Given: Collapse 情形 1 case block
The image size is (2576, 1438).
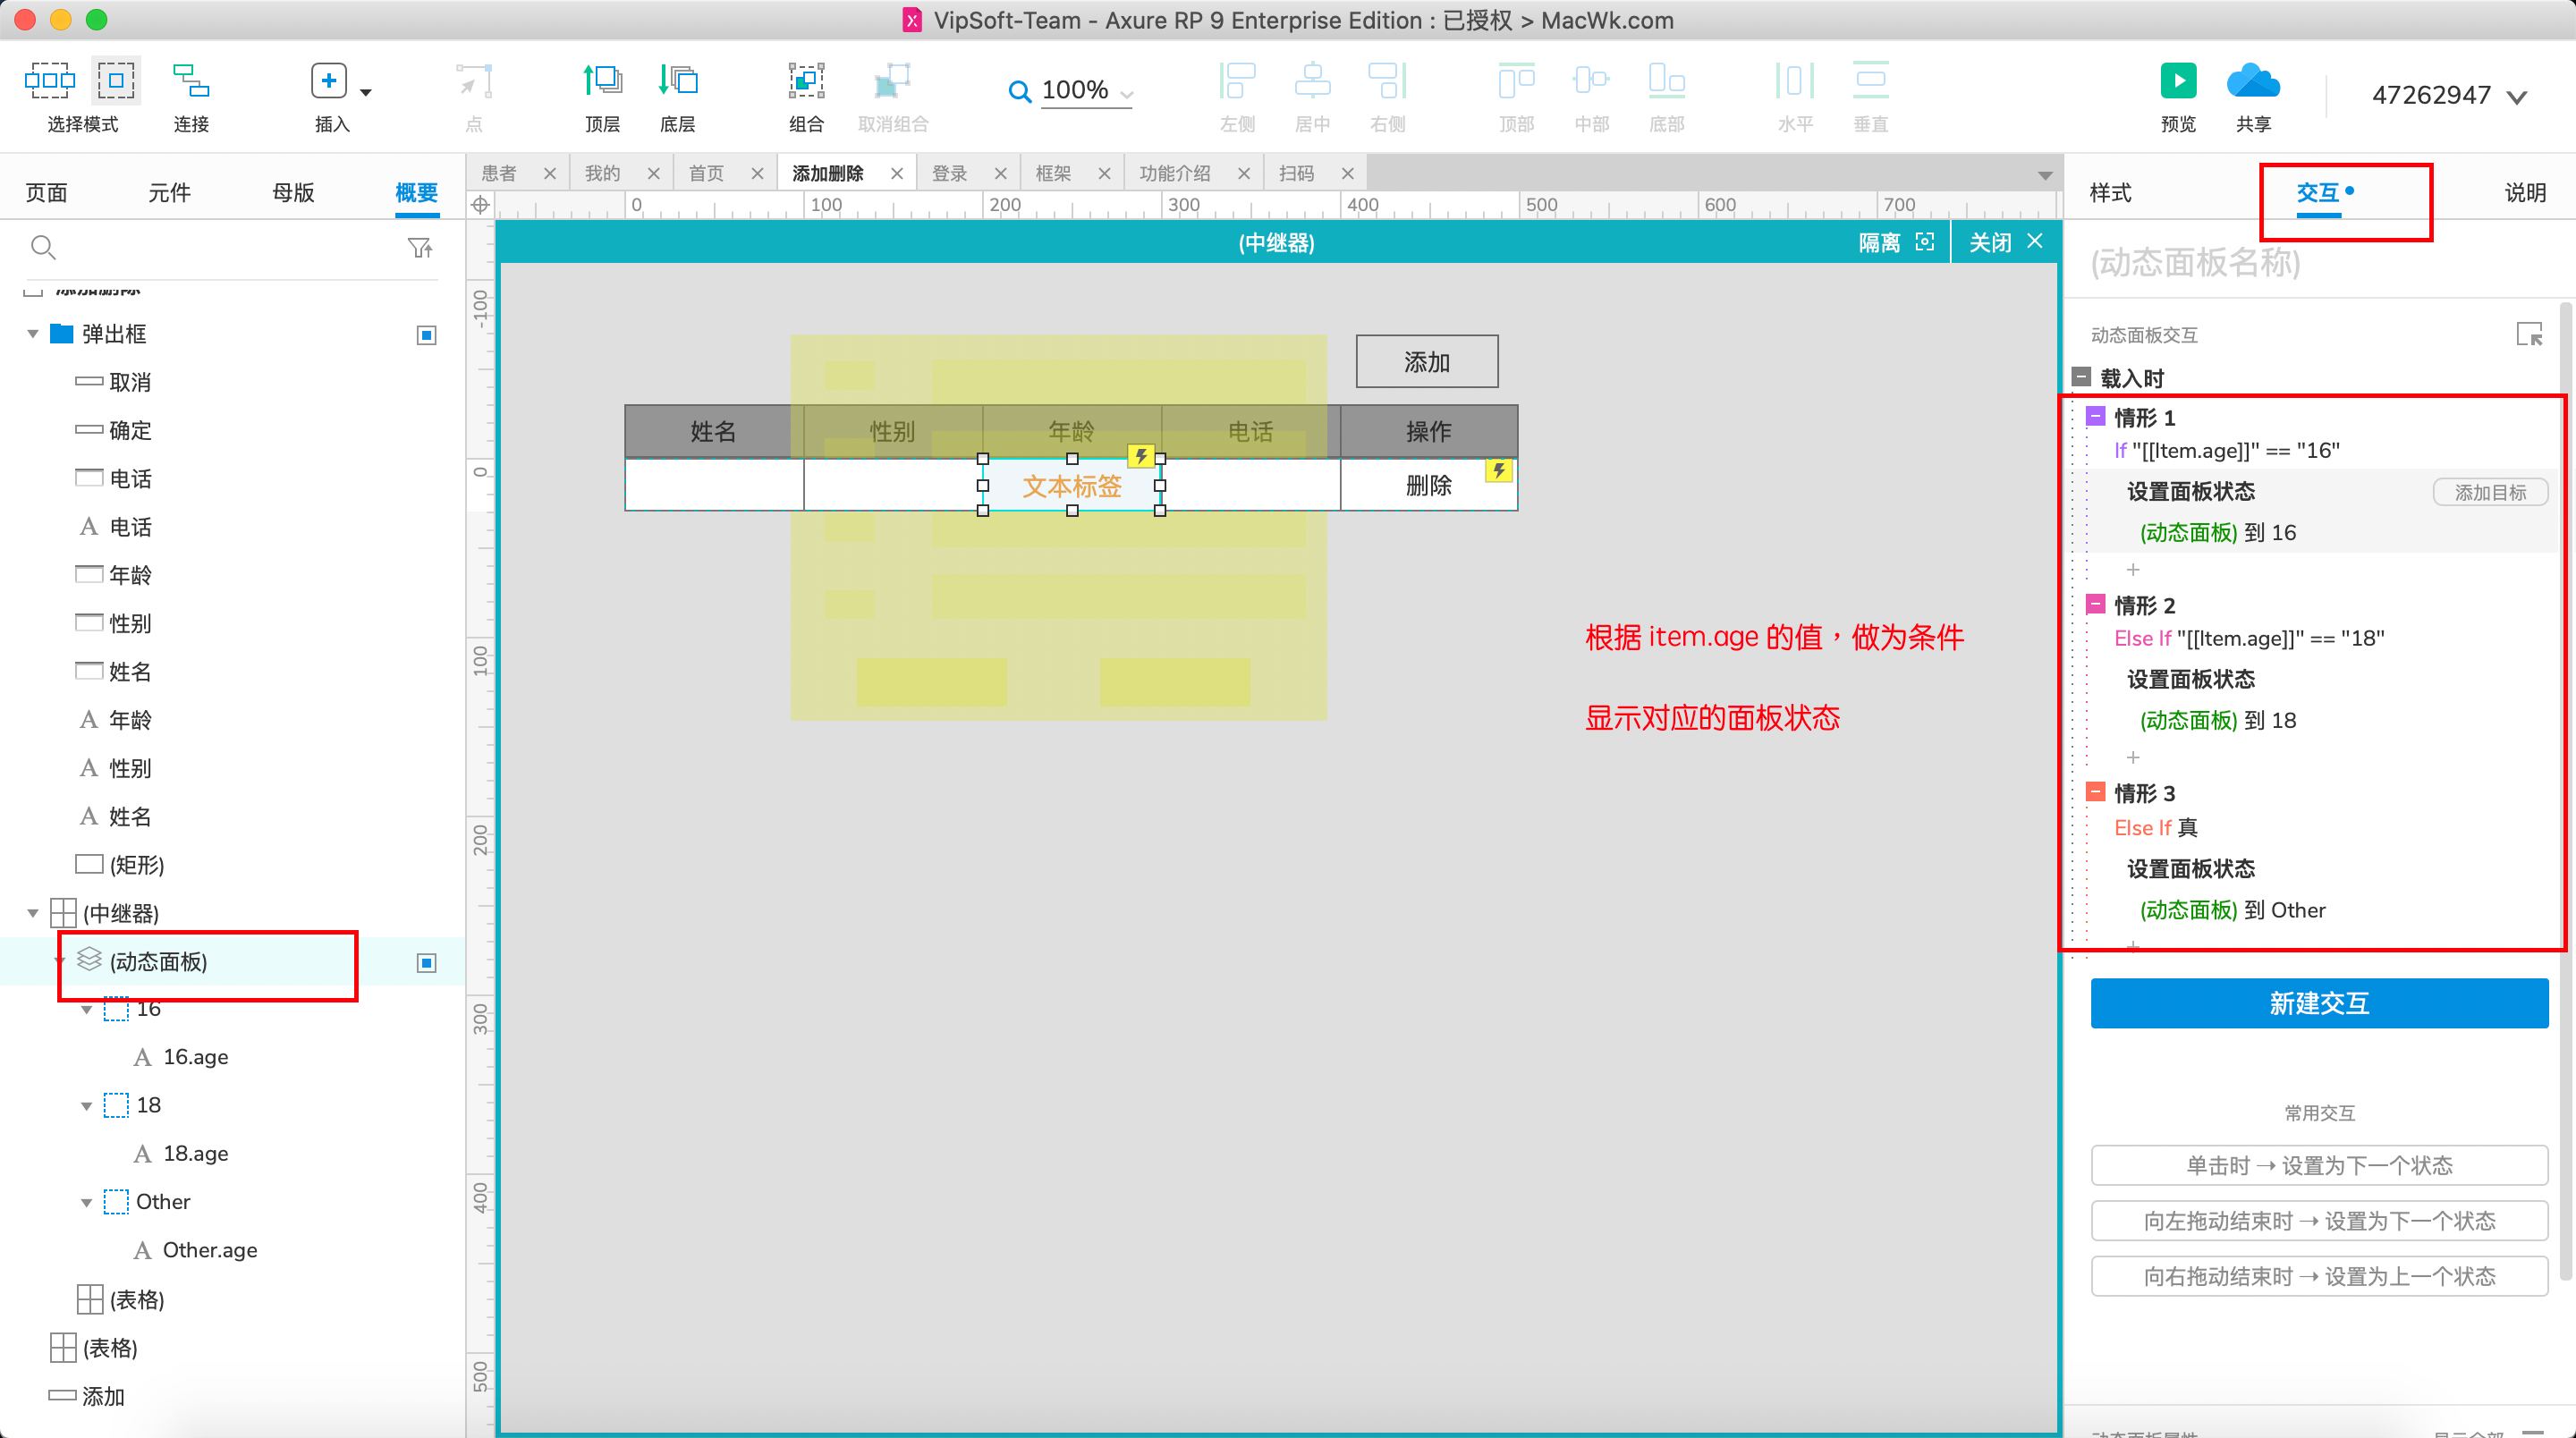Looking at the screenshot, I should point(2096,416).
